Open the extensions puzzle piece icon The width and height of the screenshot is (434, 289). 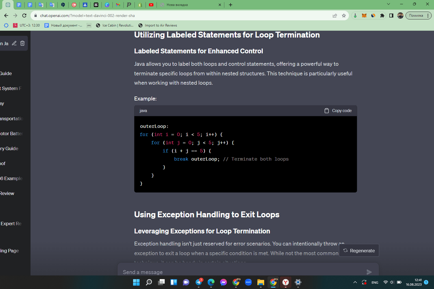click(382, 16)
